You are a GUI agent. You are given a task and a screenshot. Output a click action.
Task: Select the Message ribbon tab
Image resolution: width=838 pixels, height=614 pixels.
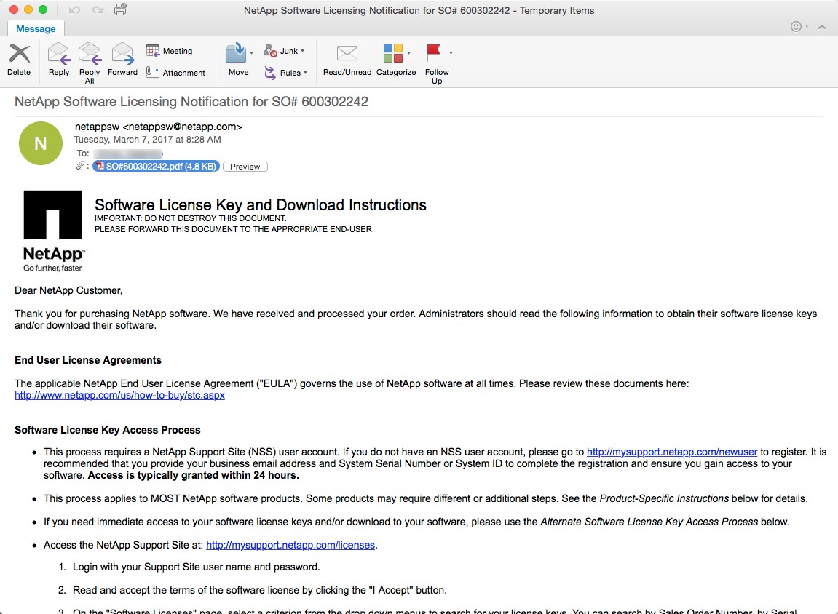pyautogui.click(x=36, y=28)
